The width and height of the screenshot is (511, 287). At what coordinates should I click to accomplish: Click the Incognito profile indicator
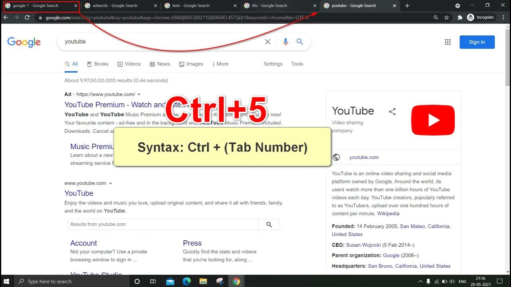(x=481, y=18)
